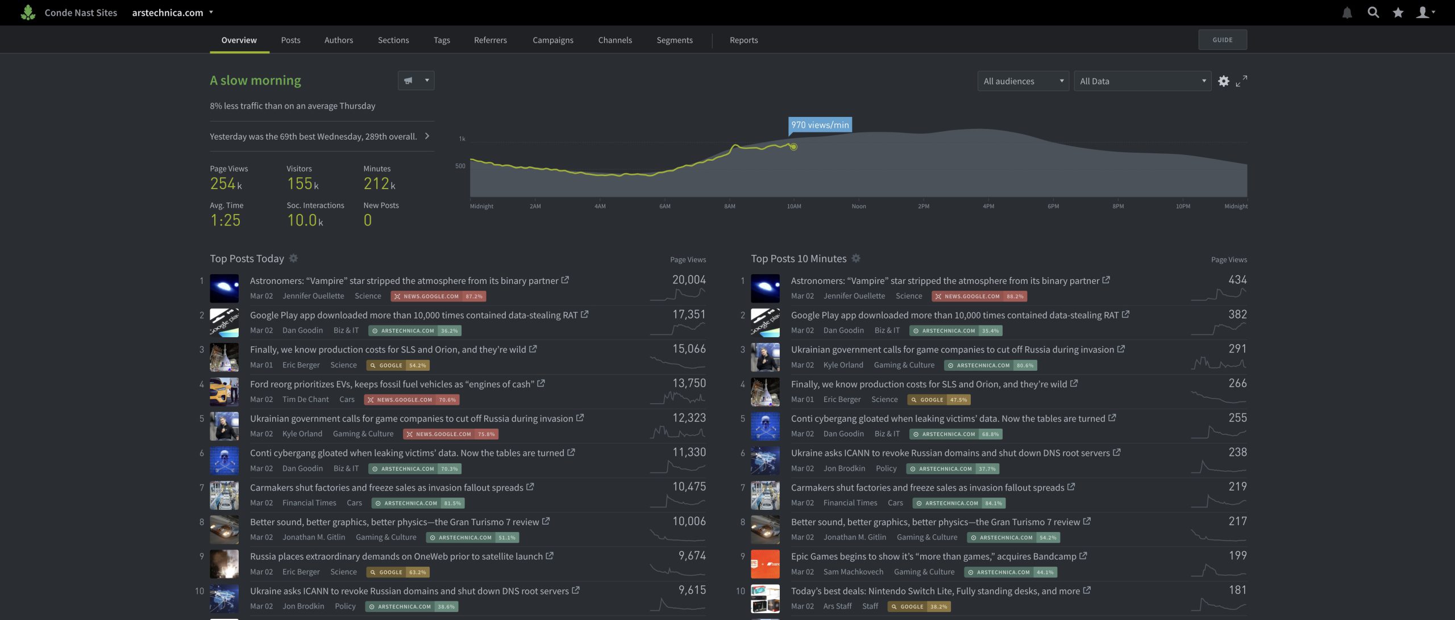Viewport: 1455px width, 620px height.
Task: Open the user profile account menu icon
Action: pyautogui.click(x=1423, y=12)
